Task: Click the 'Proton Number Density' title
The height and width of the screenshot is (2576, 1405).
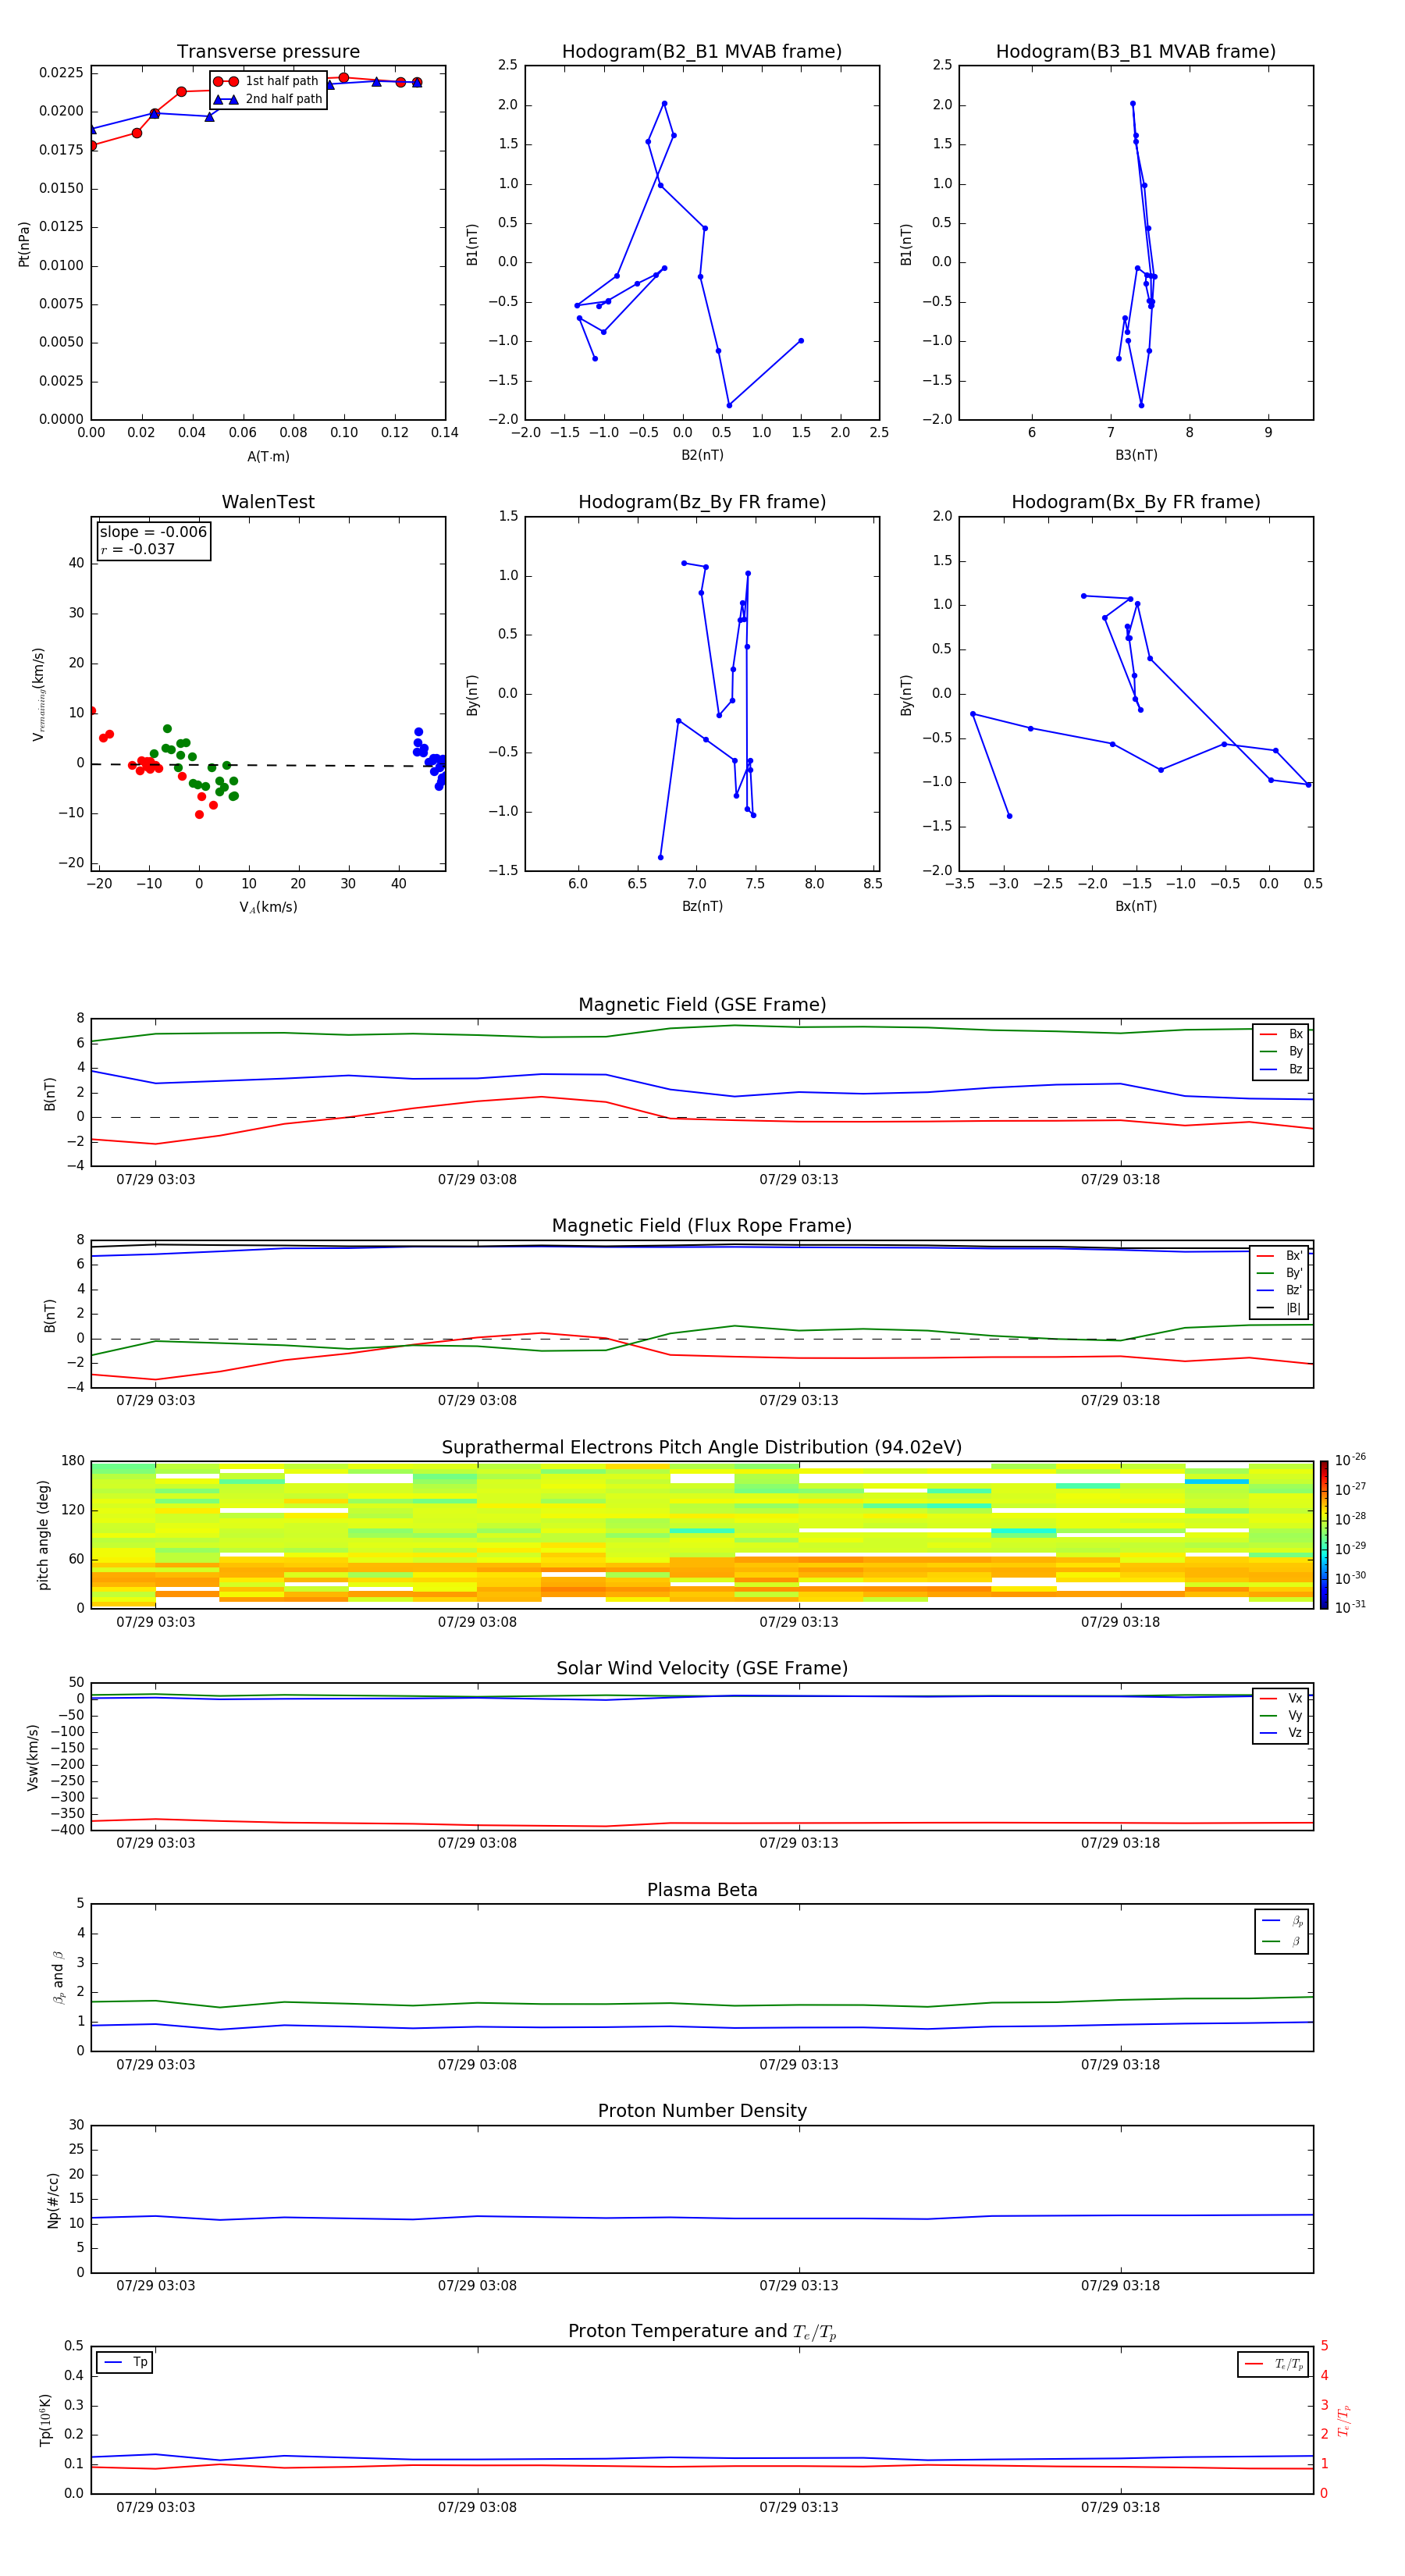Action: click(x=702, y=2111)
